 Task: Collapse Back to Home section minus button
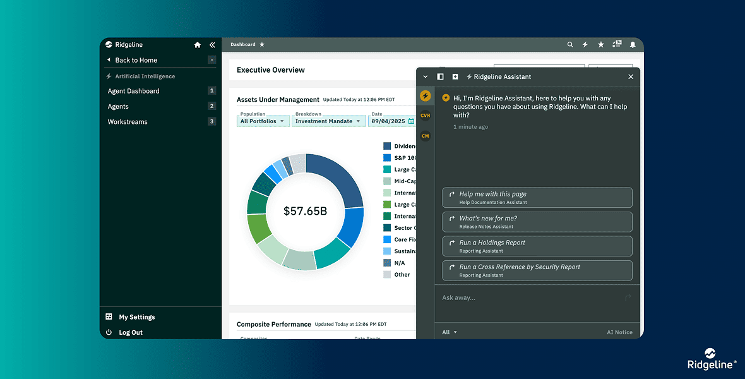click(x=212, y=60)
